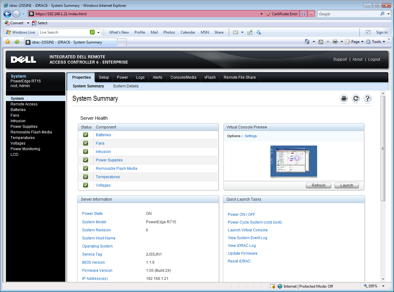The height and width of the screenshot is (292, 394).
Task: Click the Live Search input field
Action: coord(64,32)
